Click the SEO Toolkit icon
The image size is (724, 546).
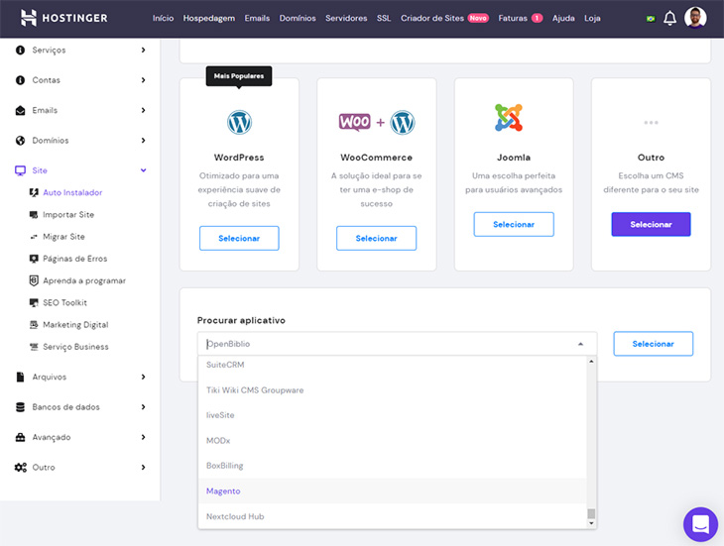coord(34,303)
